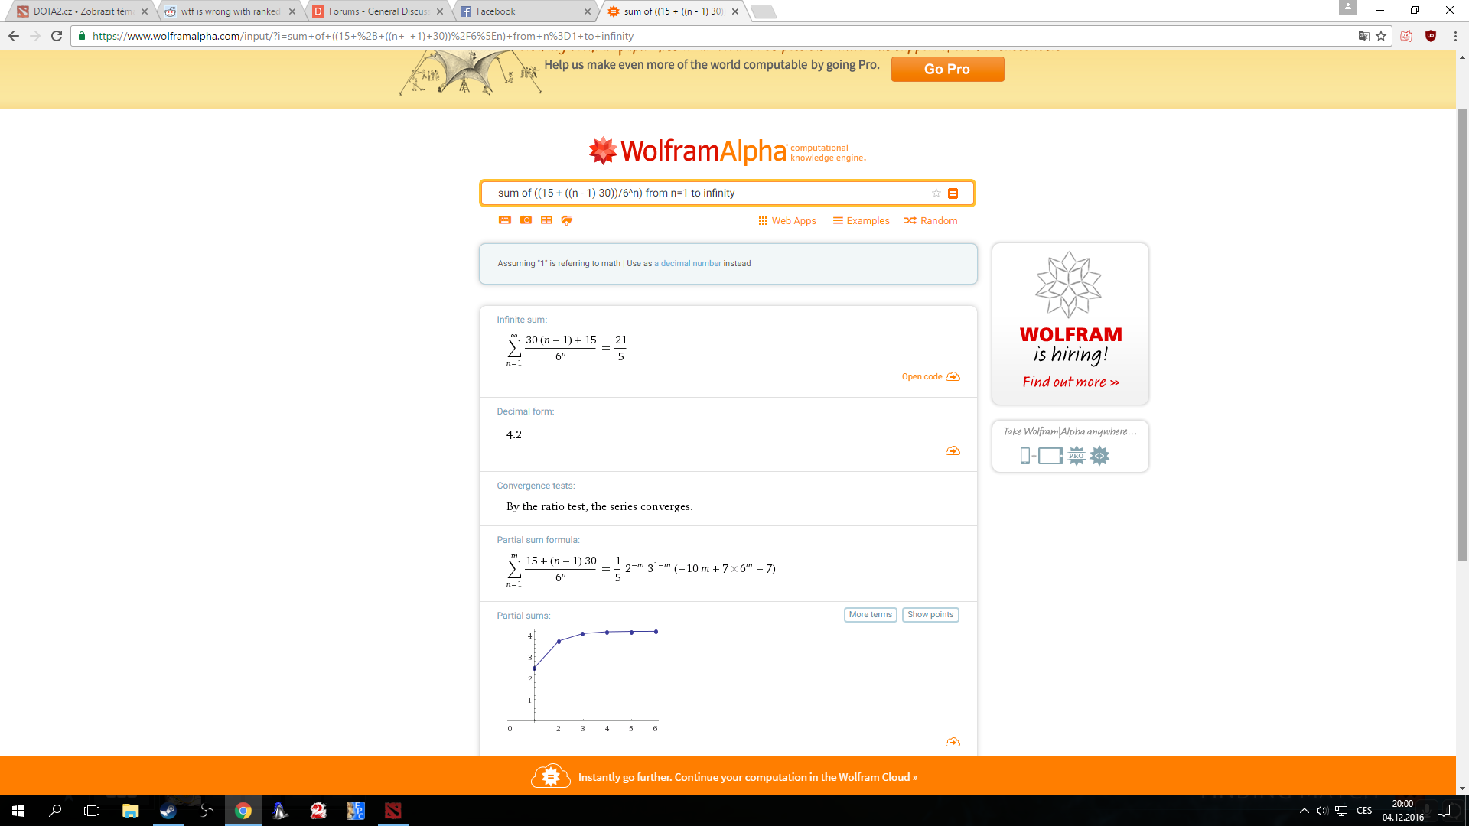Click the translate page icon in address bar

pyautogui.click(x=1363, y=36)
